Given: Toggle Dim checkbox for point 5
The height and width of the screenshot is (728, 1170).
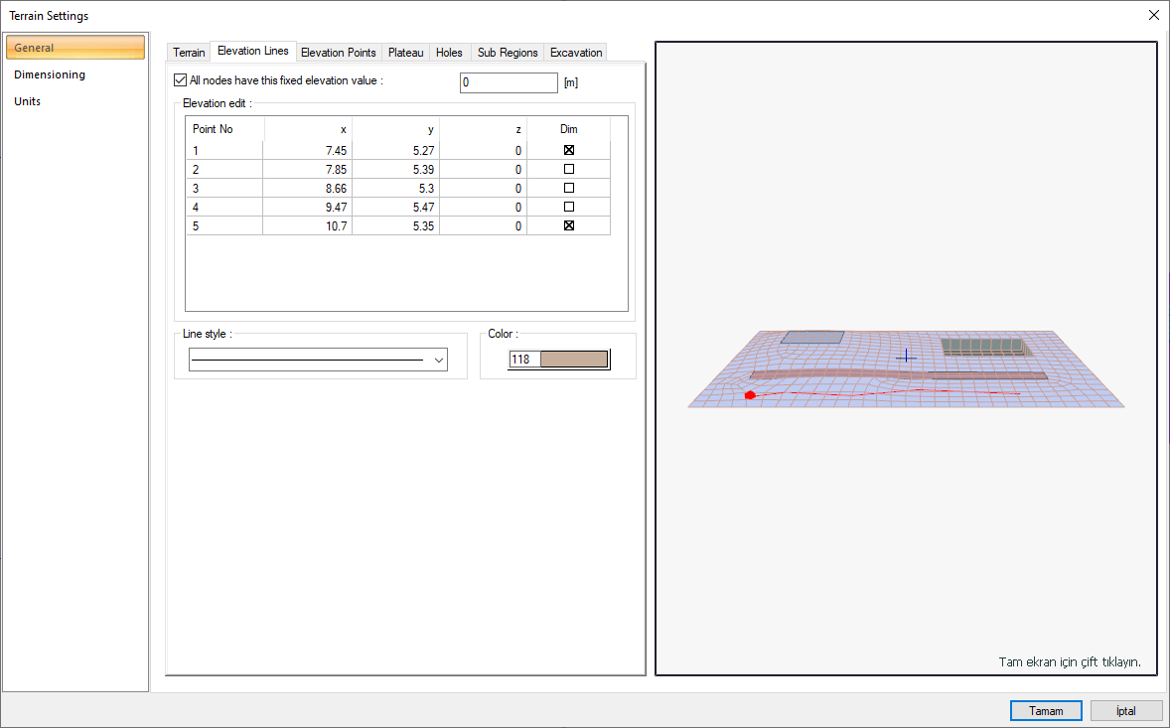Looking at the screenshot, I should [x=569, y=225].
